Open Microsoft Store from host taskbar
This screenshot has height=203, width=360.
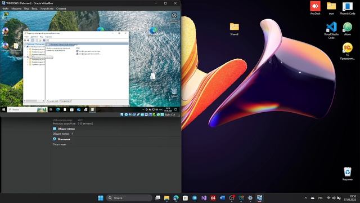185,198
